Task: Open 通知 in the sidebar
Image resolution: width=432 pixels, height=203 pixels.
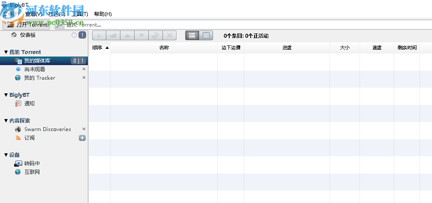Action: [x=30, y=103]
